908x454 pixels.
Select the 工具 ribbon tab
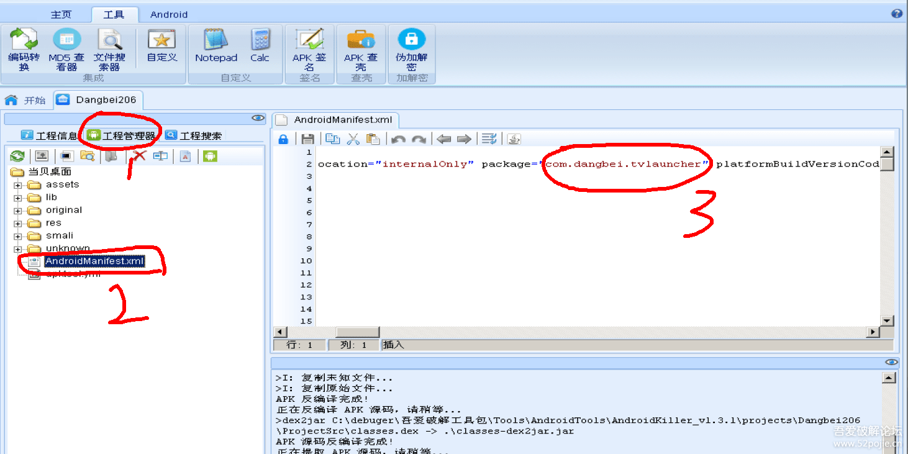[114, 14]
